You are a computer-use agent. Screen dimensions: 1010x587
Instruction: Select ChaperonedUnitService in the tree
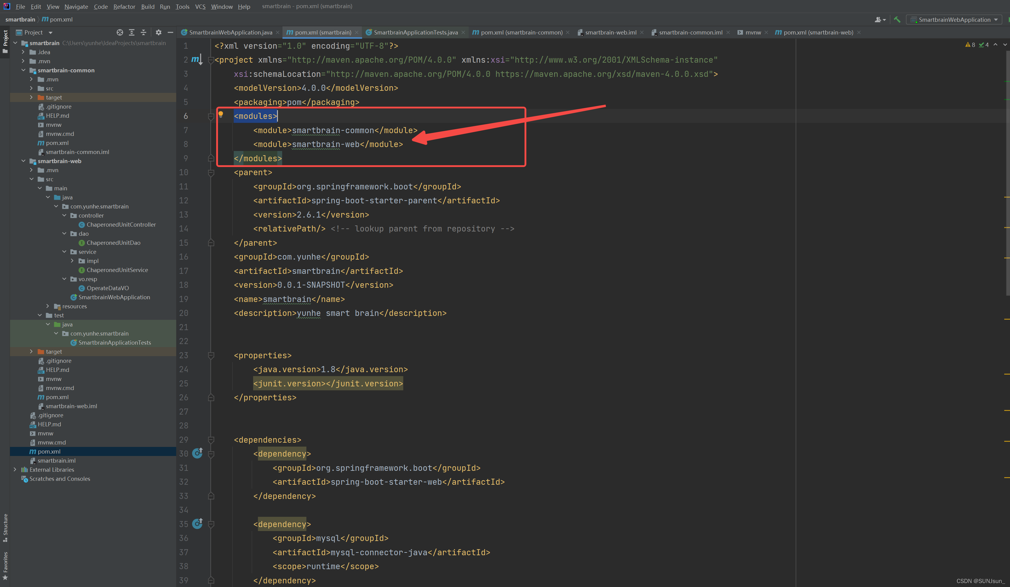pyautogui.click(x=117, y=270)
